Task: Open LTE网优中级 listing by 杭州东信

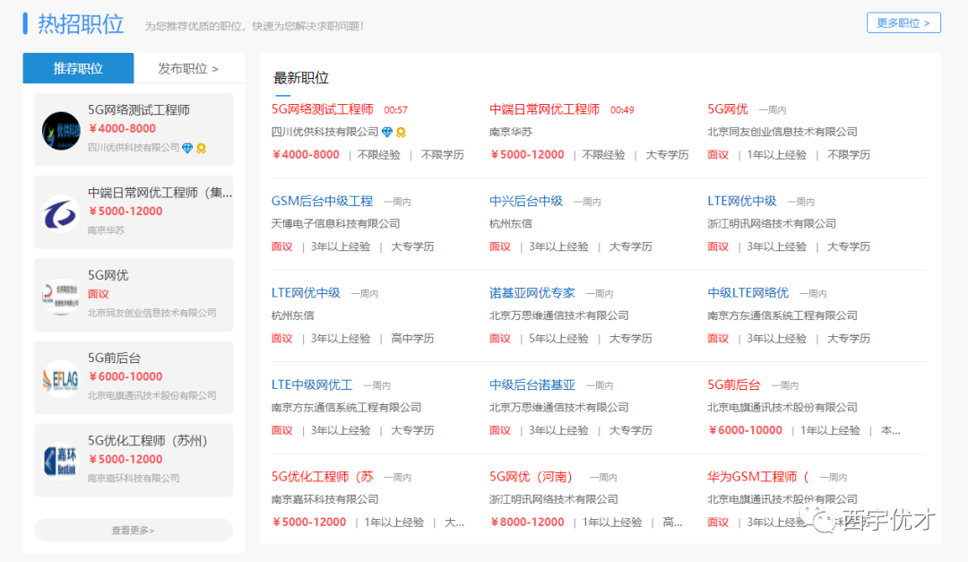Action: 306,293
